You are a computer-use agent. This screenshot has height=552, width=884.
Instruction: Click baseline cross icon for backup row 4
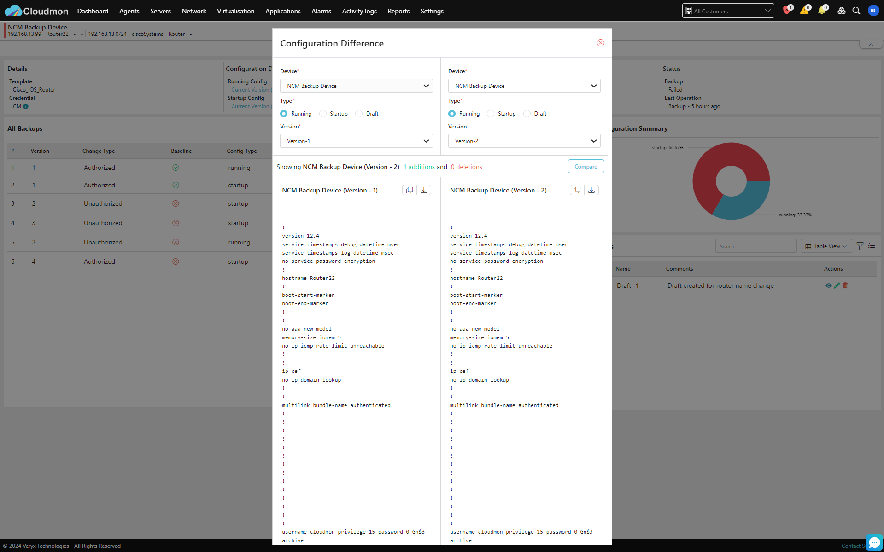point(176,223)
